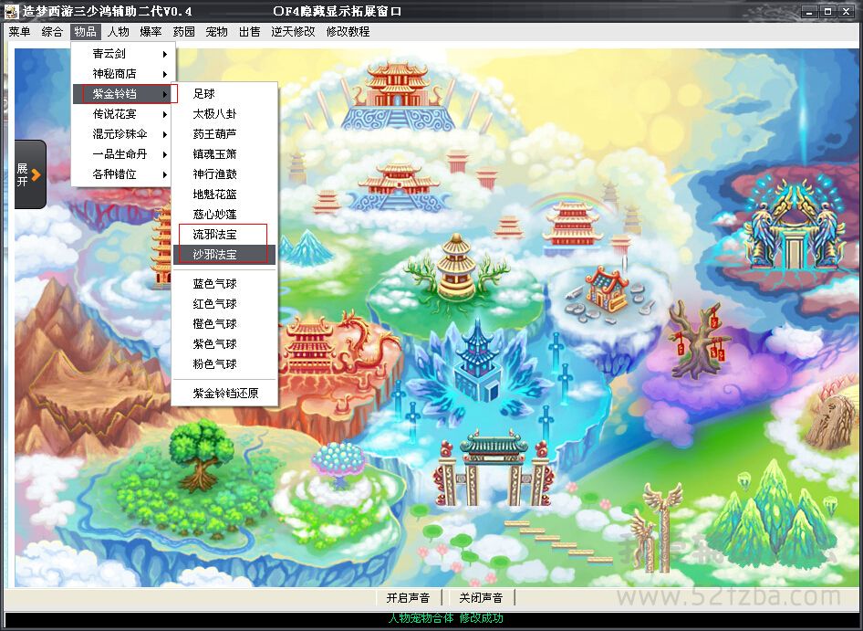Minimize the assistant window
The image size is (863, 631).
click(x=809, y=11)
